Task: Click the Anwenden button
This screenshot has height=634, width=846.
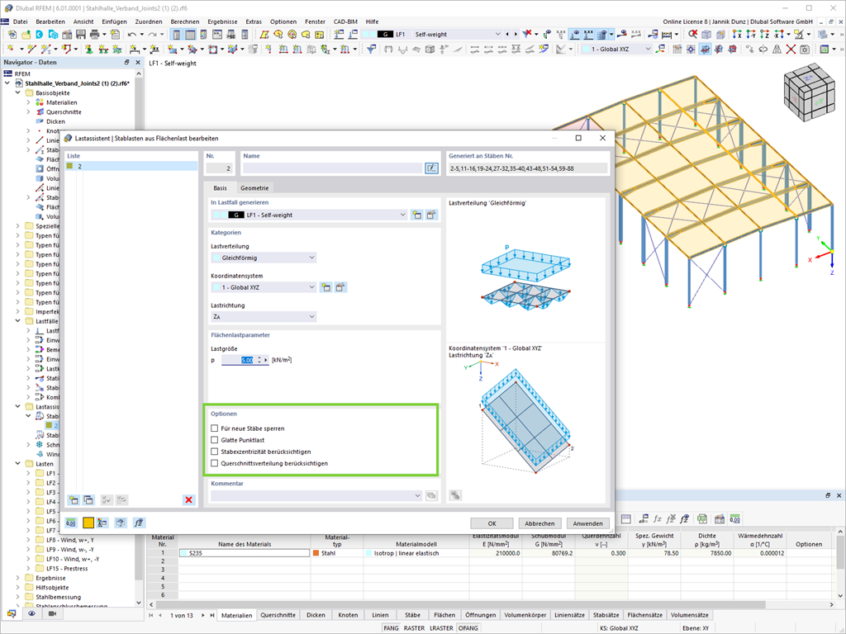Action: click(587, 523)
